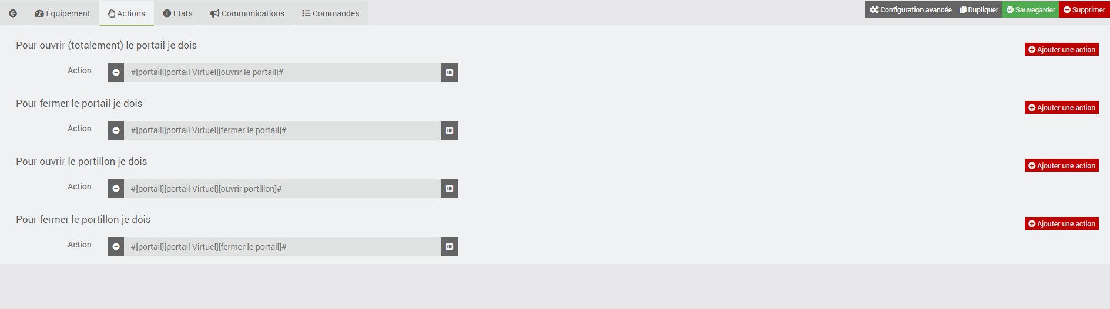
Task: Open command picker for 'ouvrir le portail'
Action: [x=449, y=72]
